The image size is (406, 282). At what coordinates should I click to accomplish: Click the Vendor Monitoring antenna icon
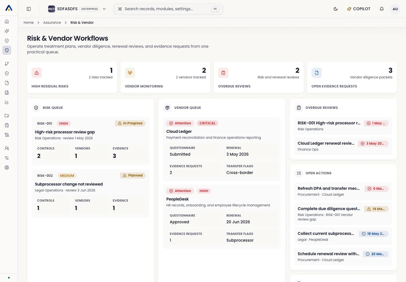(130, 73)
